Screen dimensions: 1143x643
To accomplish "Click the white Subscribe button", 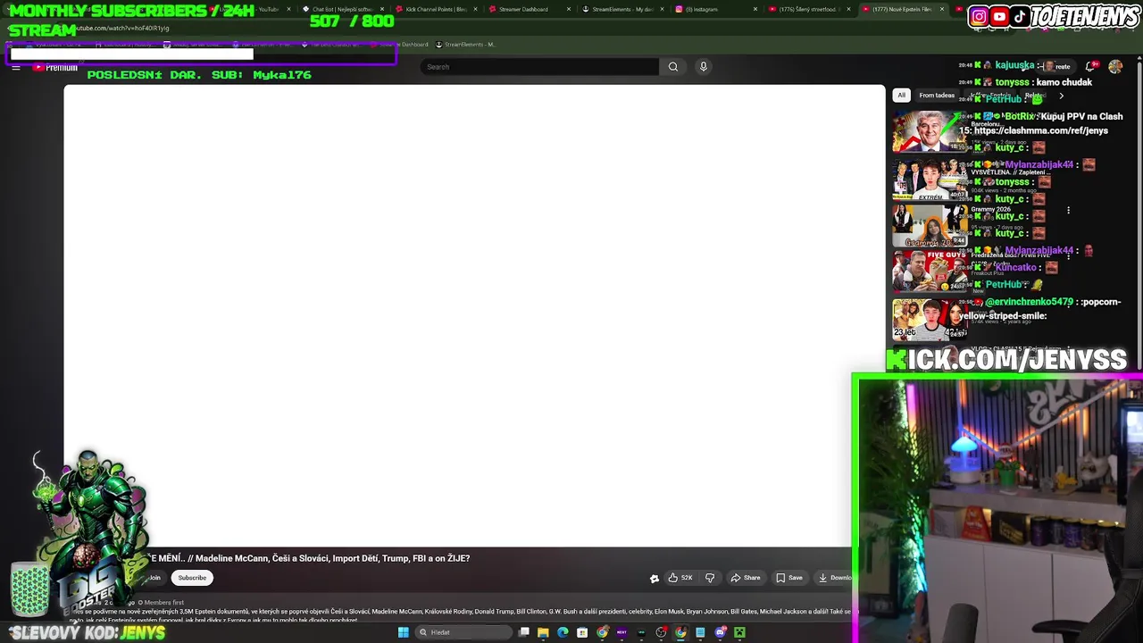I will coord(192,578).
